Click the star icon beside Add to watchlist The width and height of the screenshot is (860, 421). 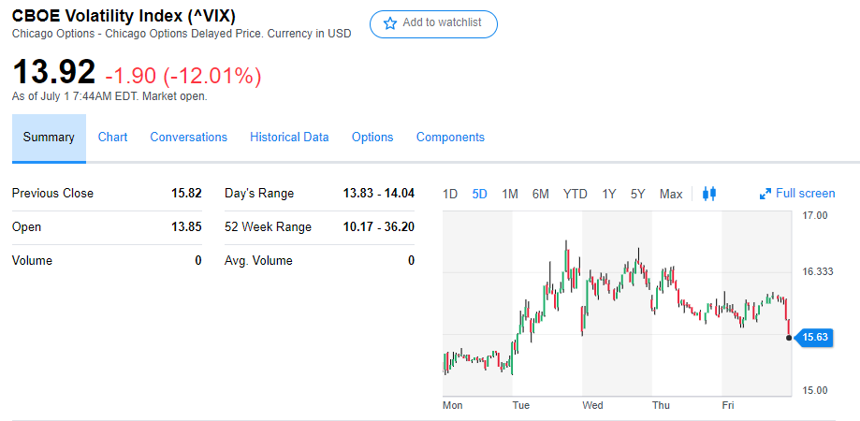coord(390,23)
